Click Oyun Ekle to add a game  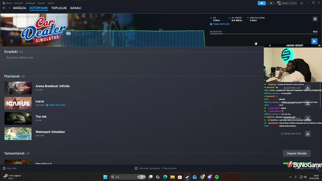[10, 168]
